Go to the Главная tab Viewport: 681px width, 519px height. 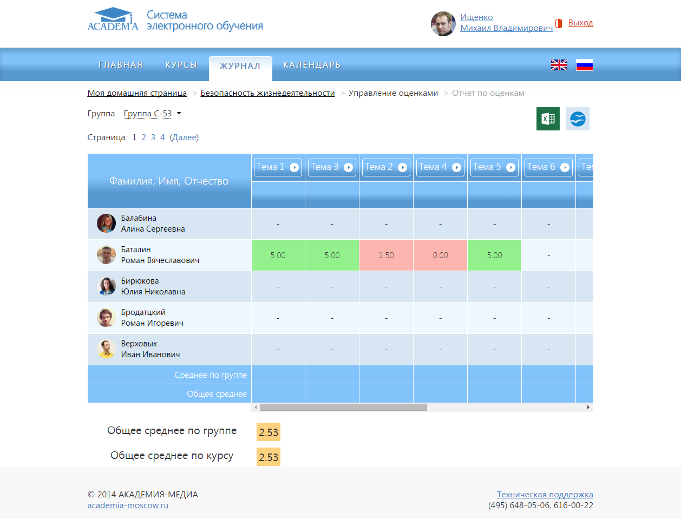[x=120, y=65]
